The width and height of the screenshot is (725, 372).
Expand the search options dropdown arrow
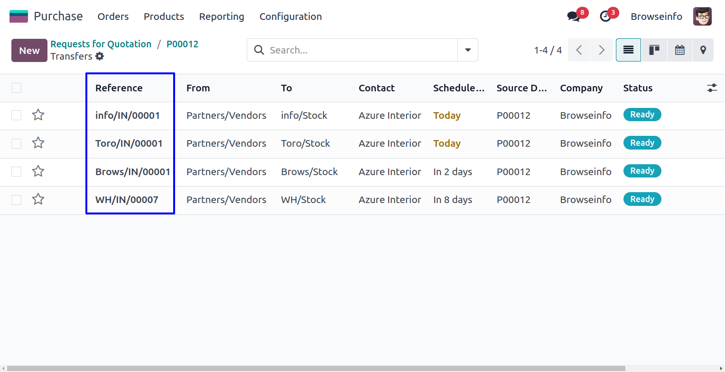click(468, 50)
